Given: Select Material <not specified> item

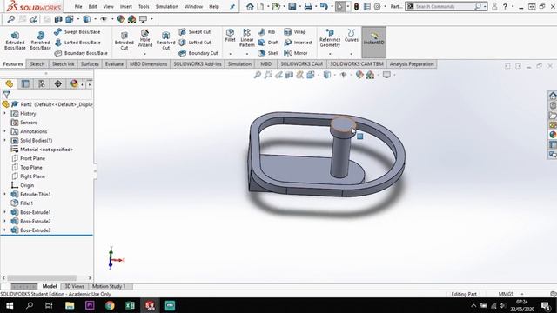Looking at the screenshot, I should coord(42,150).
